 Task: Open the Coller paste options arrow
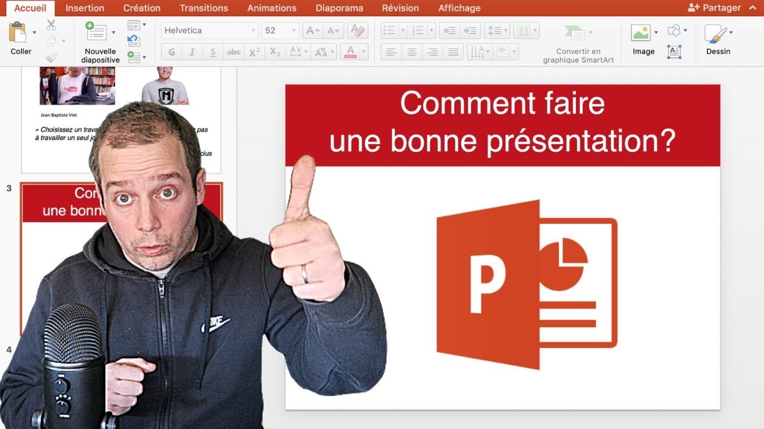coord(34,32)
